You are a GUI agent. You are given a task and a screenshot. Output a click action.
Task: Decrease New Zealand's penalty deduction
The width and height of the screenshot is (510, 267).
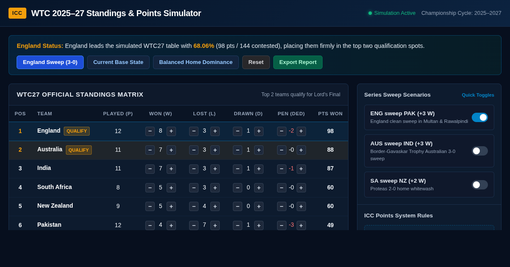click(x=282, y=206)
